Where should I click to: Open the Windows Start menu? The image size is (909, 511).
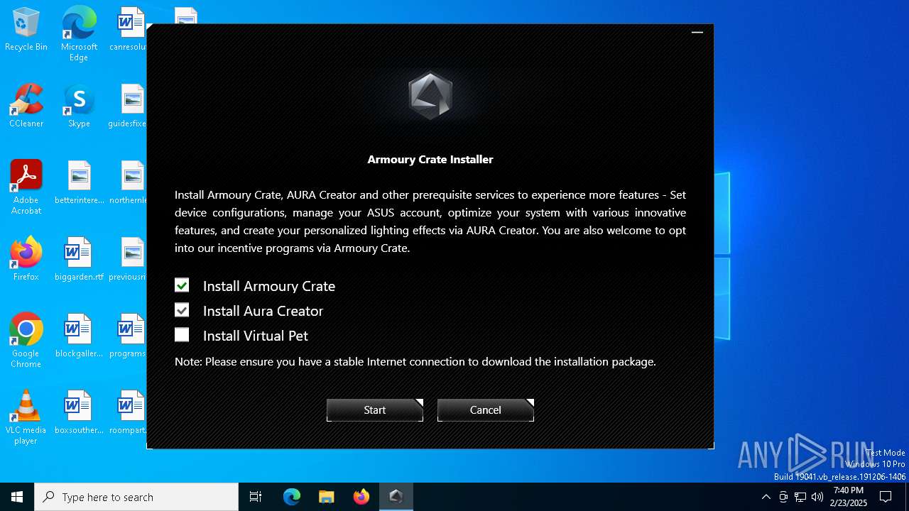[17, 497]
